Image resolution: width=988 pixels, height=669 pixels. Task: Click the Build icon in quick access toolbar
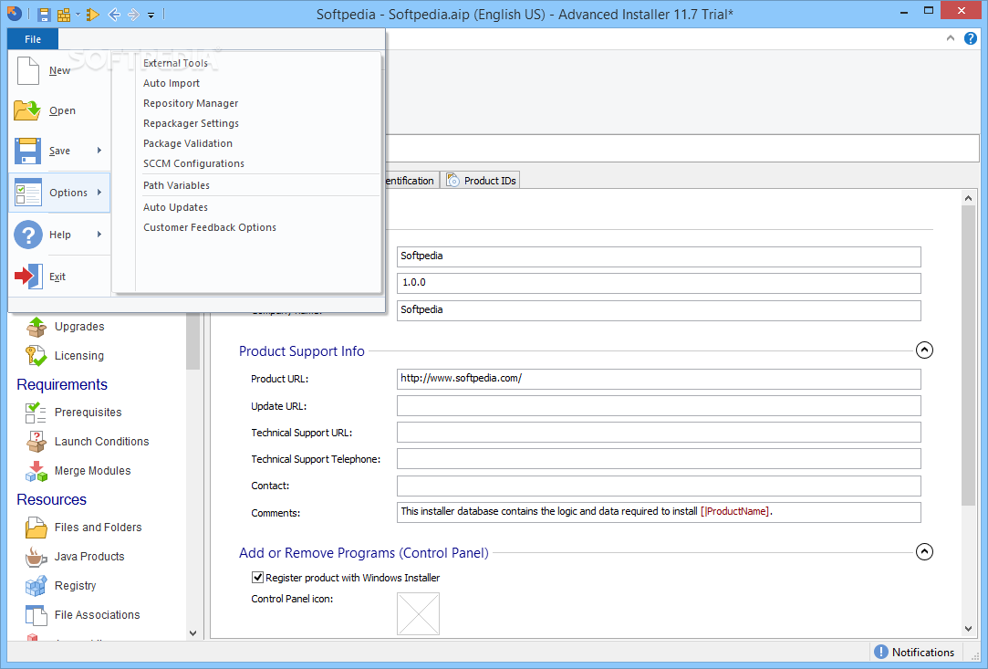point(64,14)
